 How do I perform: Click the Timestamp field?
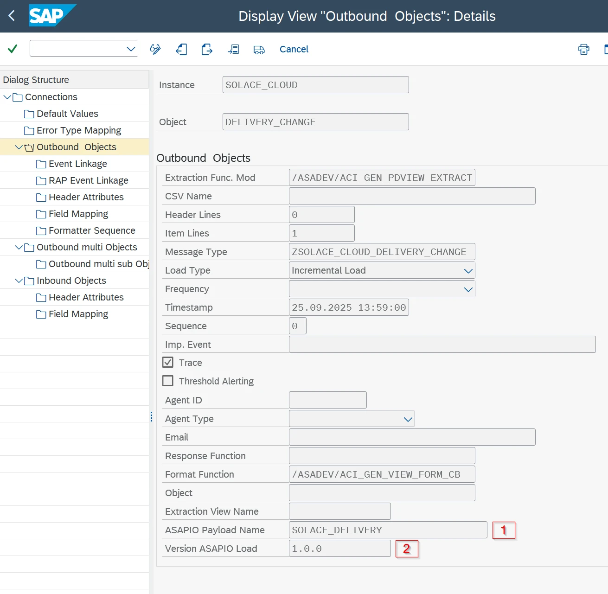(x=349, y=307)
